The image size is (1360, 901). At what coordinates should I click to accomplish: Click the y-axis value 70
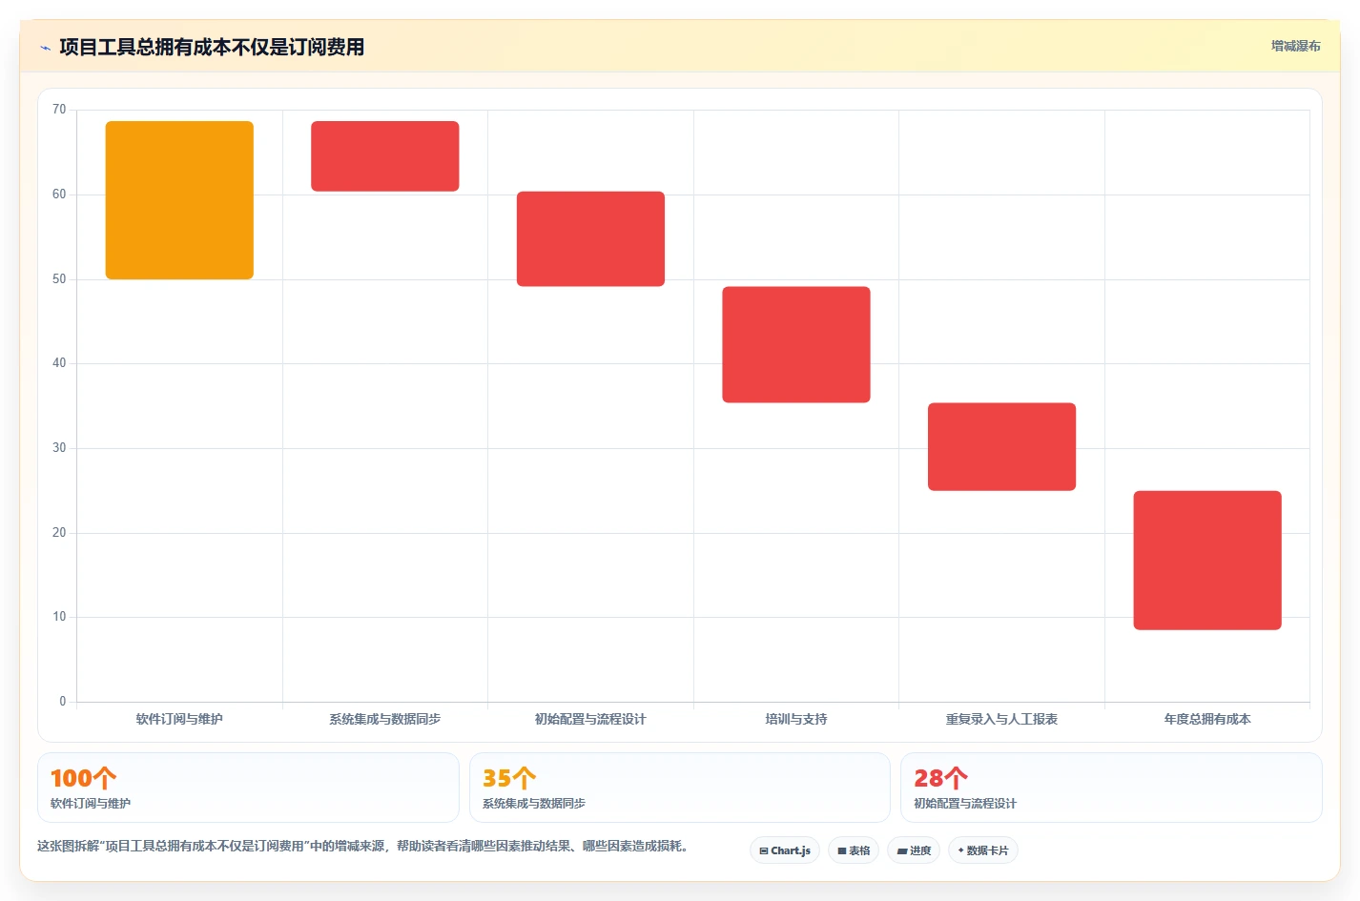59,110
